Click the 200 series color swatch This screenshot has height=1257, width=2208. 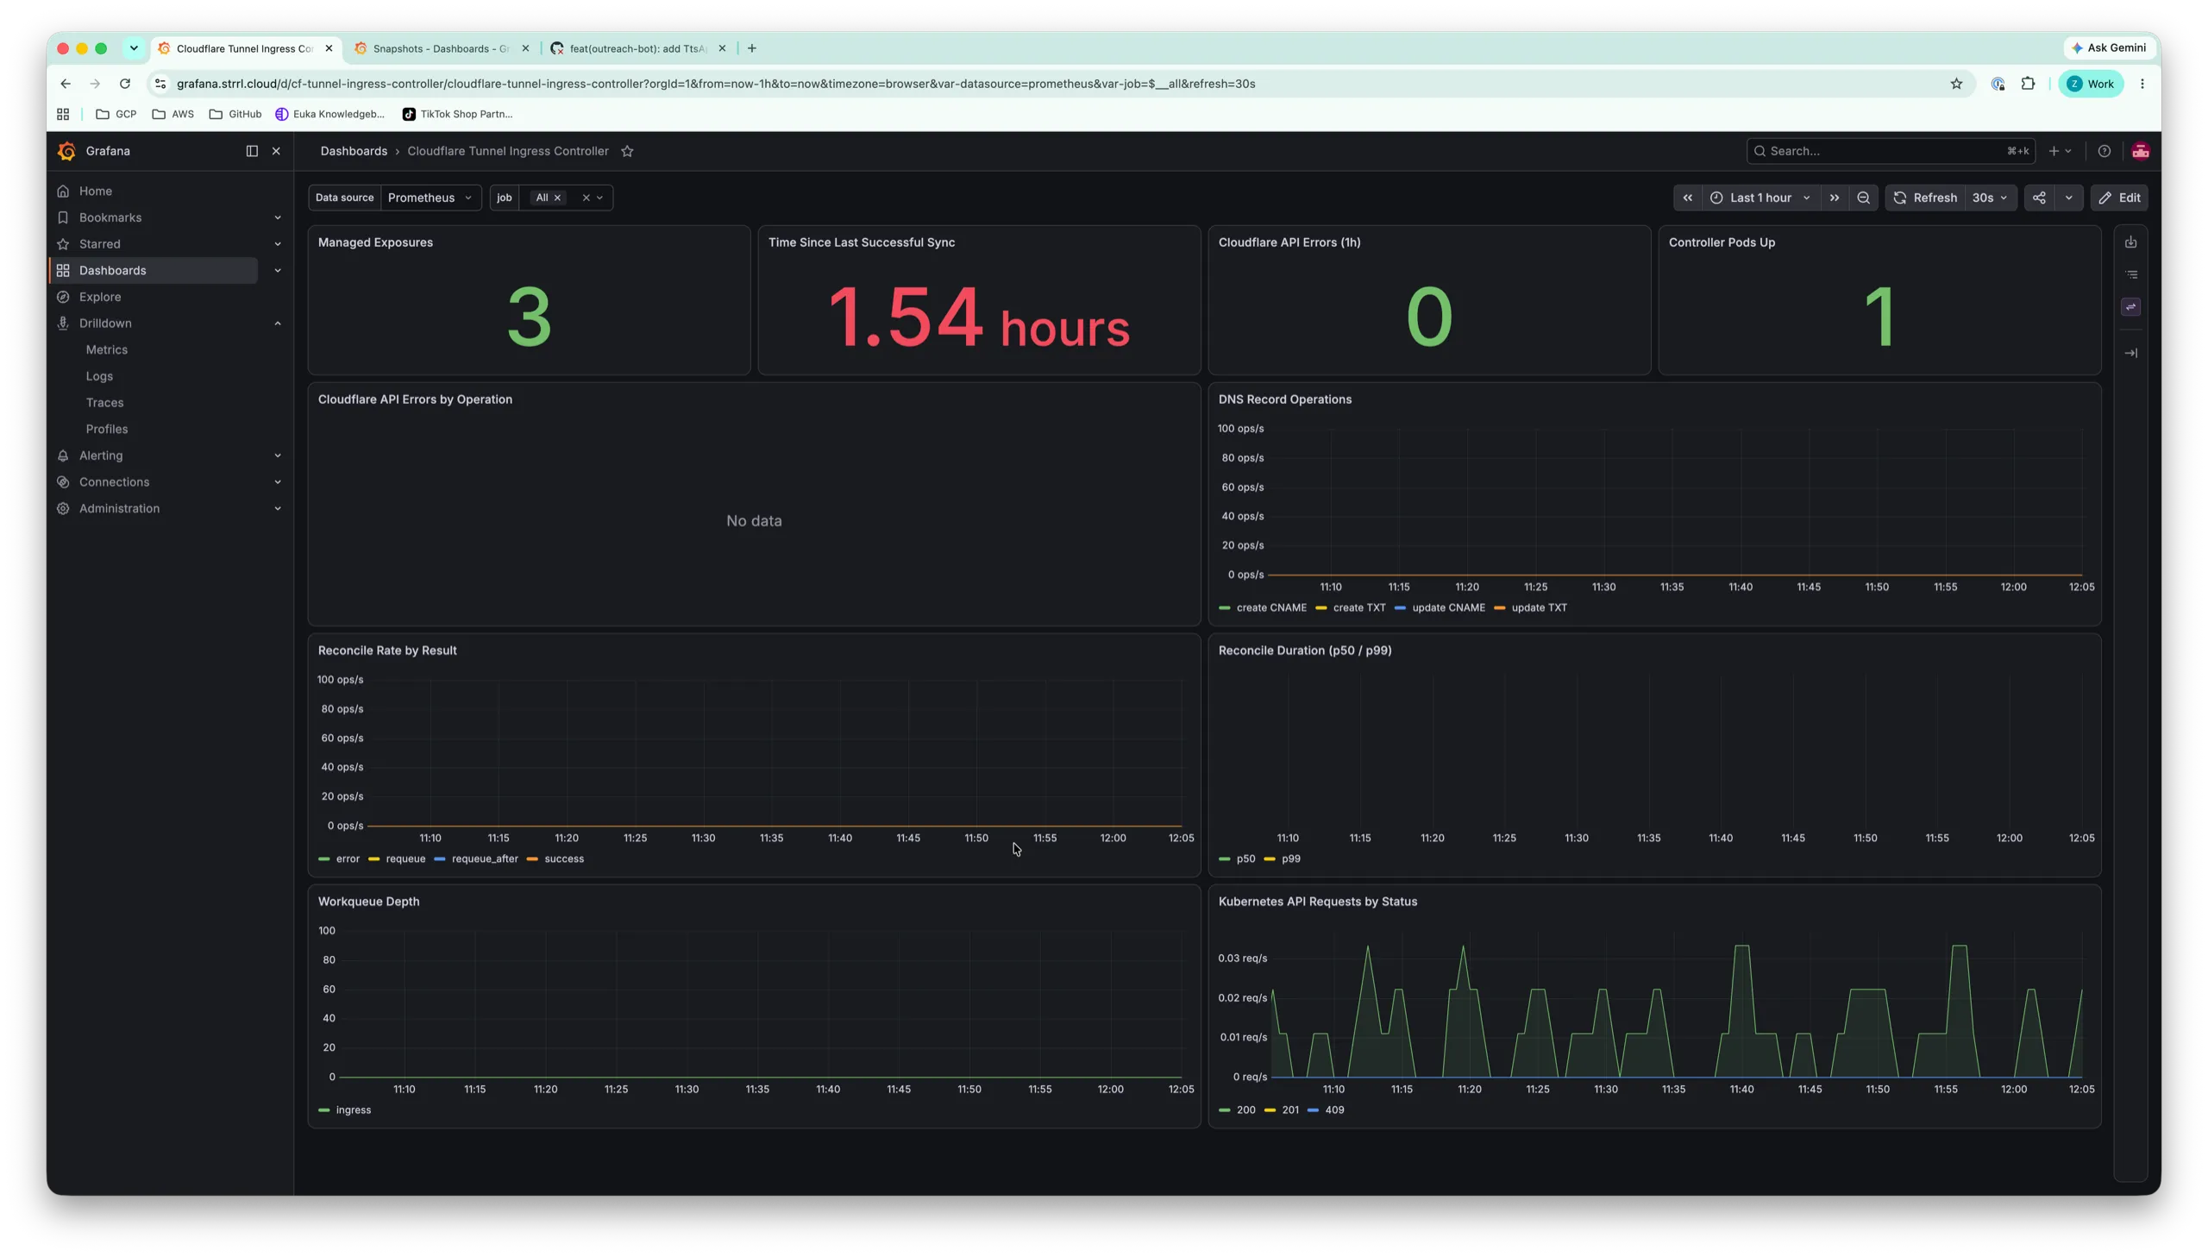1225,1110
